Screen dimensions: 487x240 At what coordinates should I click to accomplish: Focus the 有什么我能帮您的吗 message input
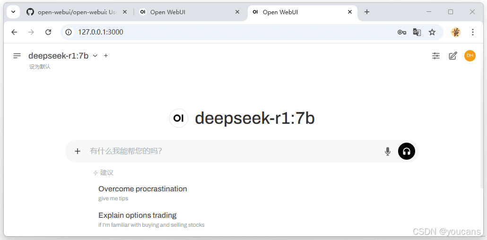click(x=233, y=151)
